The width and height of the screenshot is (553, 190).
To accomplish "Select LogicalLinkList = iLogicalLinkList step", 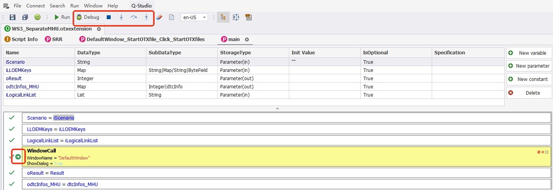I will 287,140.
